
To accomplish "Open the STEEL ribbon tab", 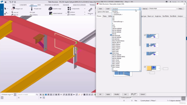I will (x=14, y=5).
